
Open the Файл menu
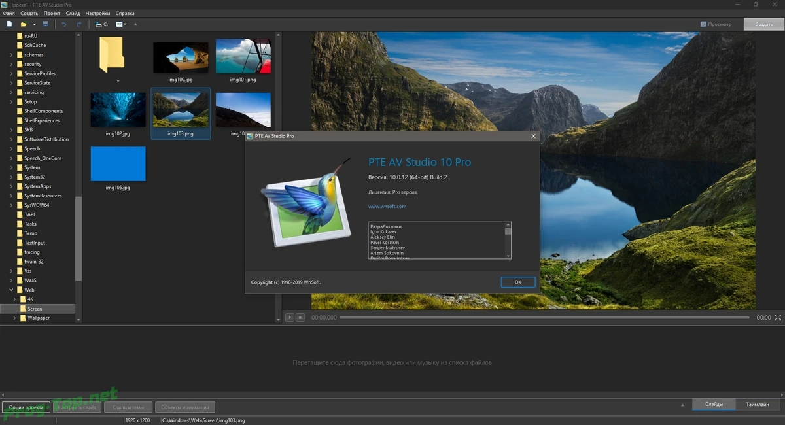point(9,13)
